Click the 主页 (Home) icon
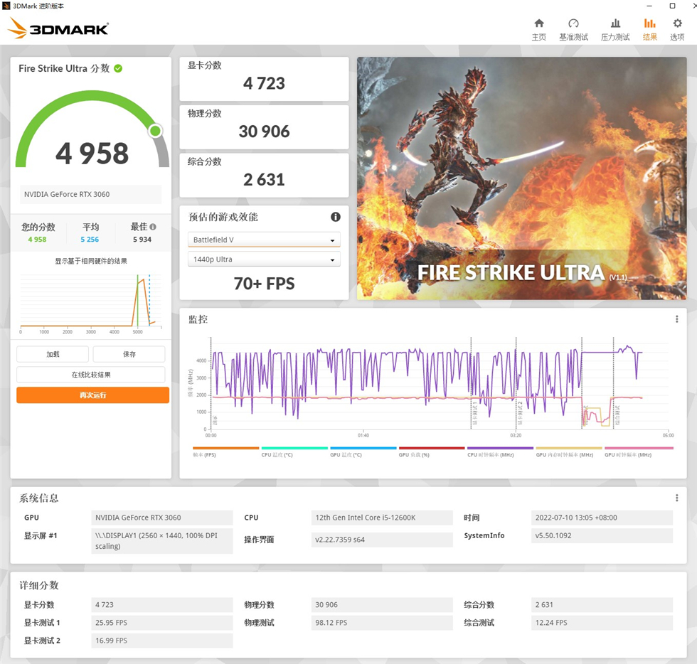 click(x=538, y=27)
